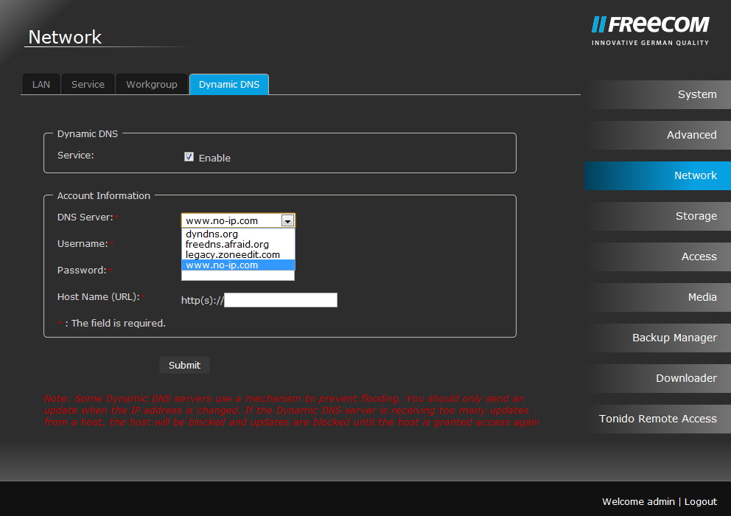
Task: Open Backup Manager from sidebar
Action: [658, 338]
